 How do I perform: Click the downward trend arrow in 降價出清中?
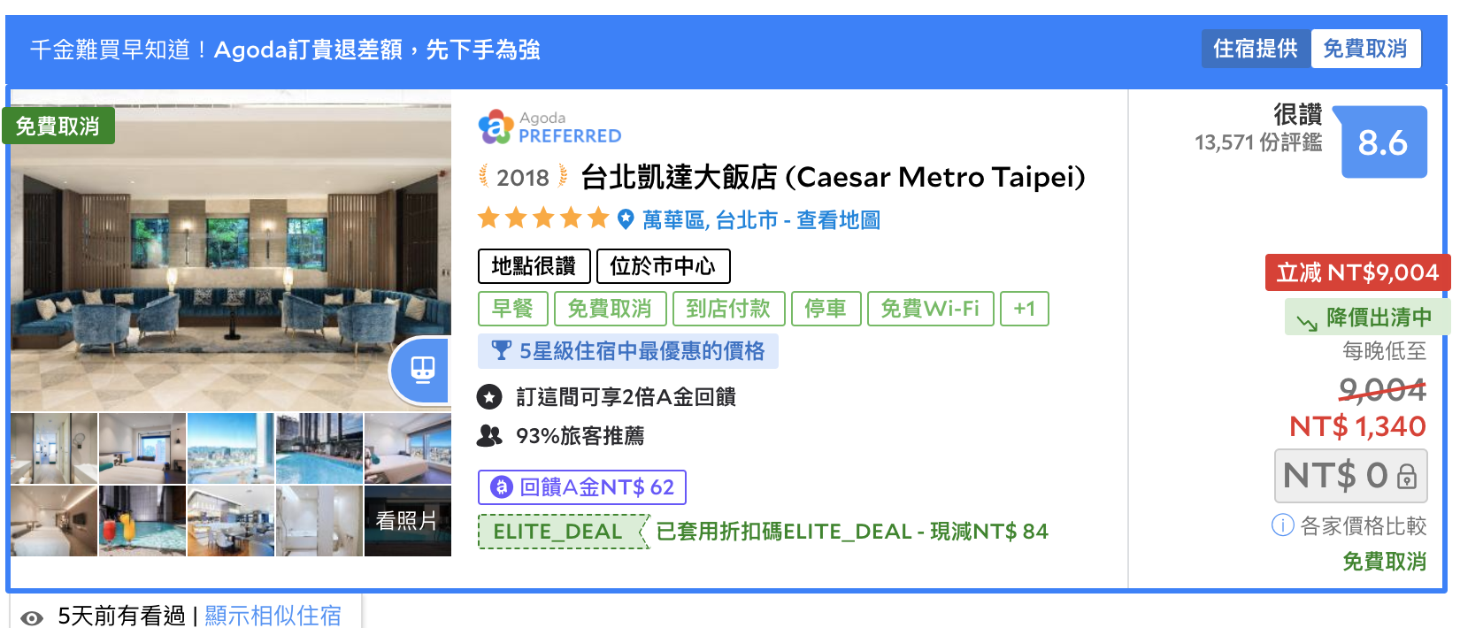click(x=1307, y=322)
